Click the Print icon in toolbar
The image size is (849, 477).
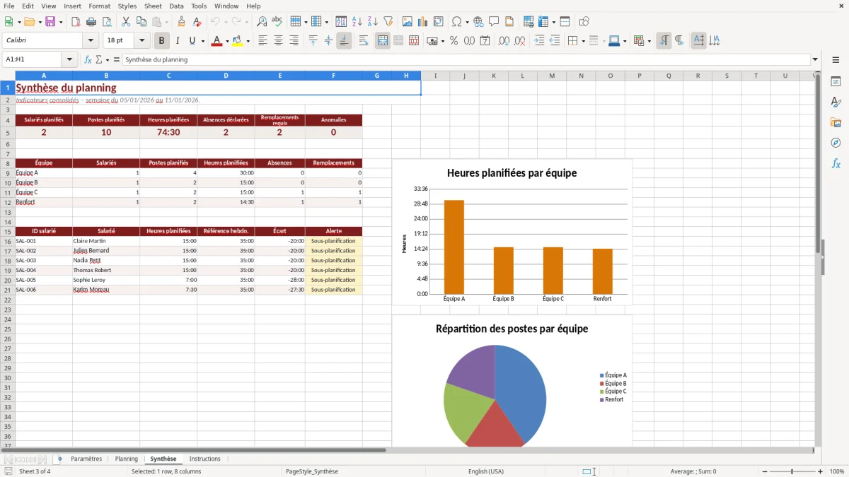coord(91,22)
